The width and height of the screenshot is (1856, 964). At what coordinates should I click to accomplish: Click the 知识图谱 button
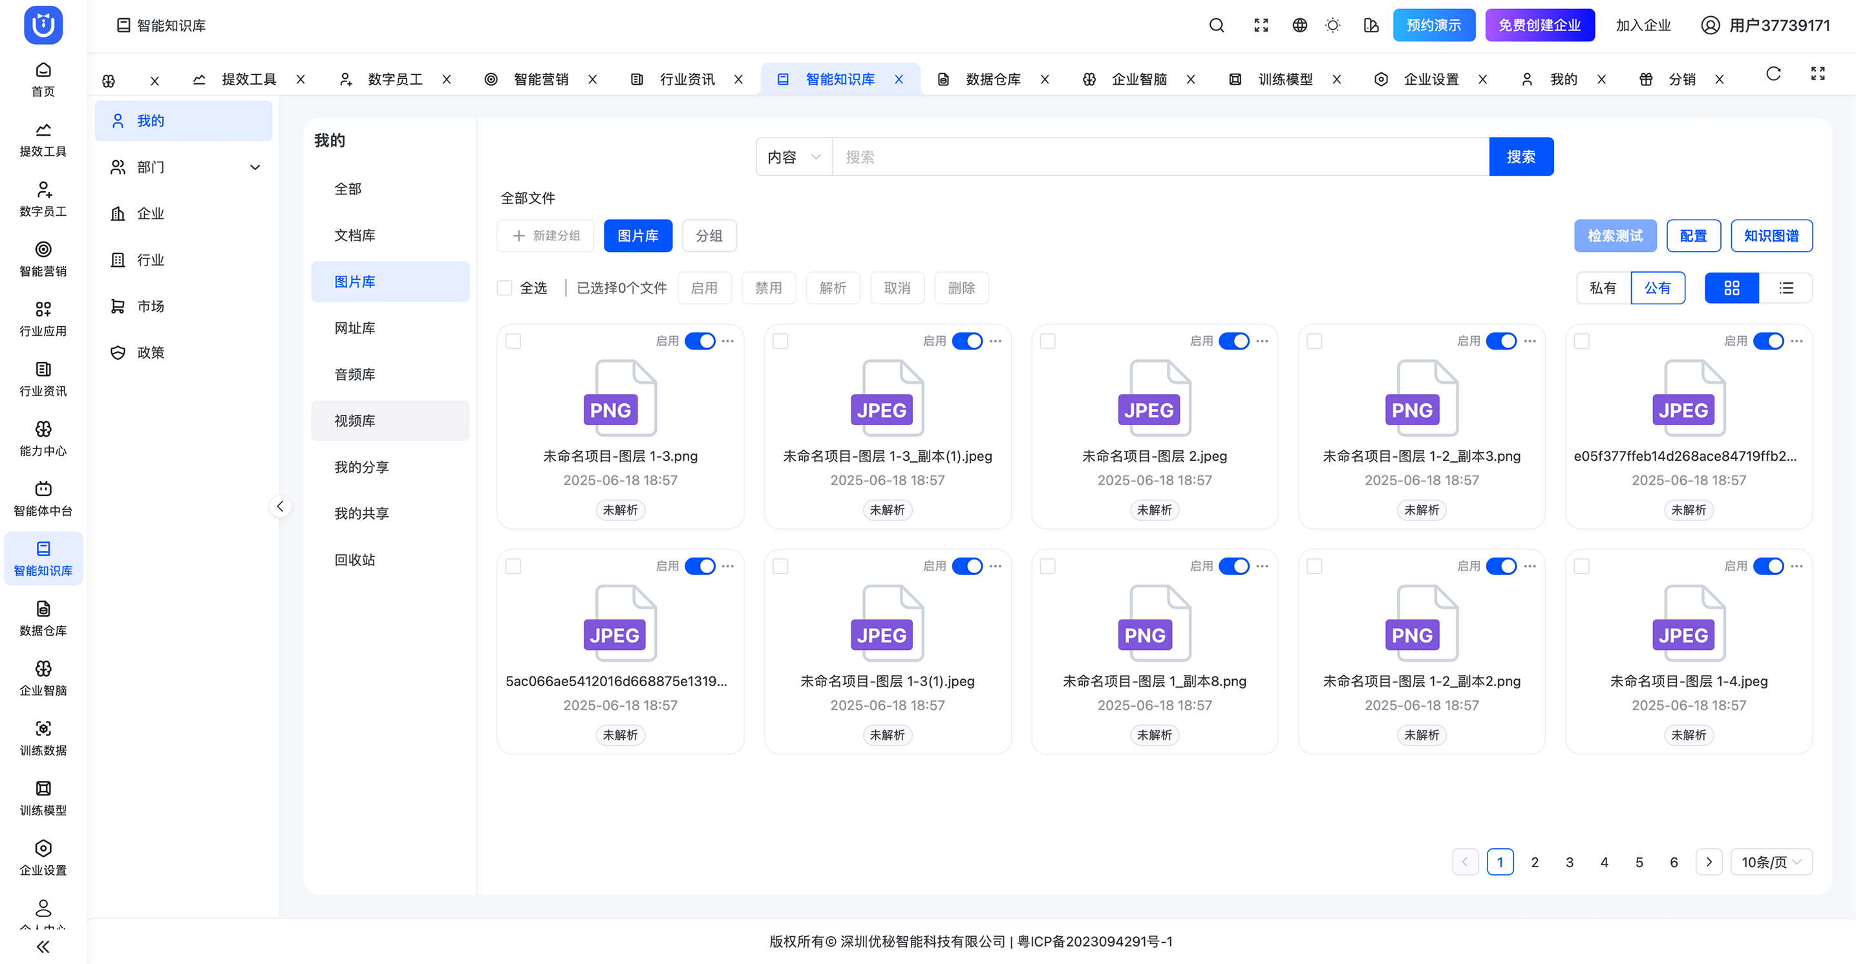click(x=1771, y=235)
